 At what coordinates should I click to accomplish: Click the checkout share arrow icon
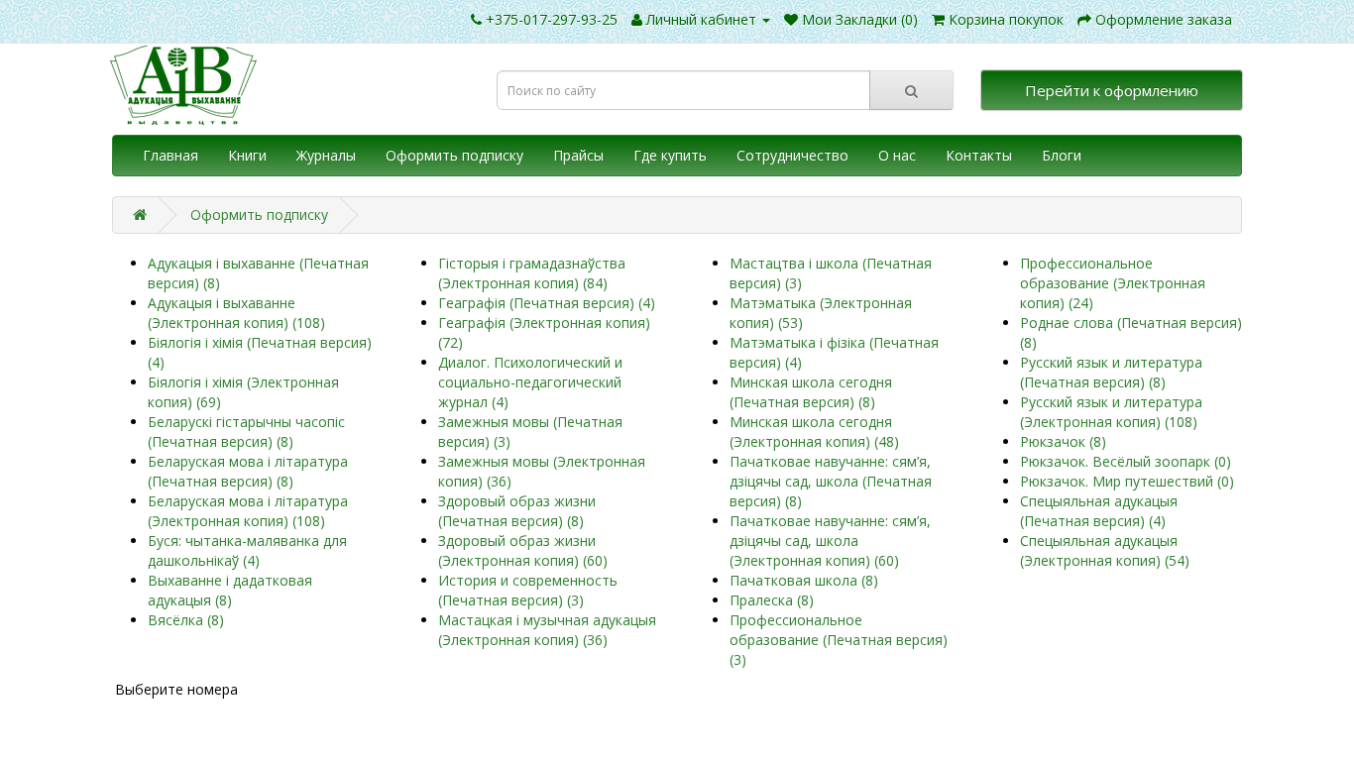[1084, 20]
